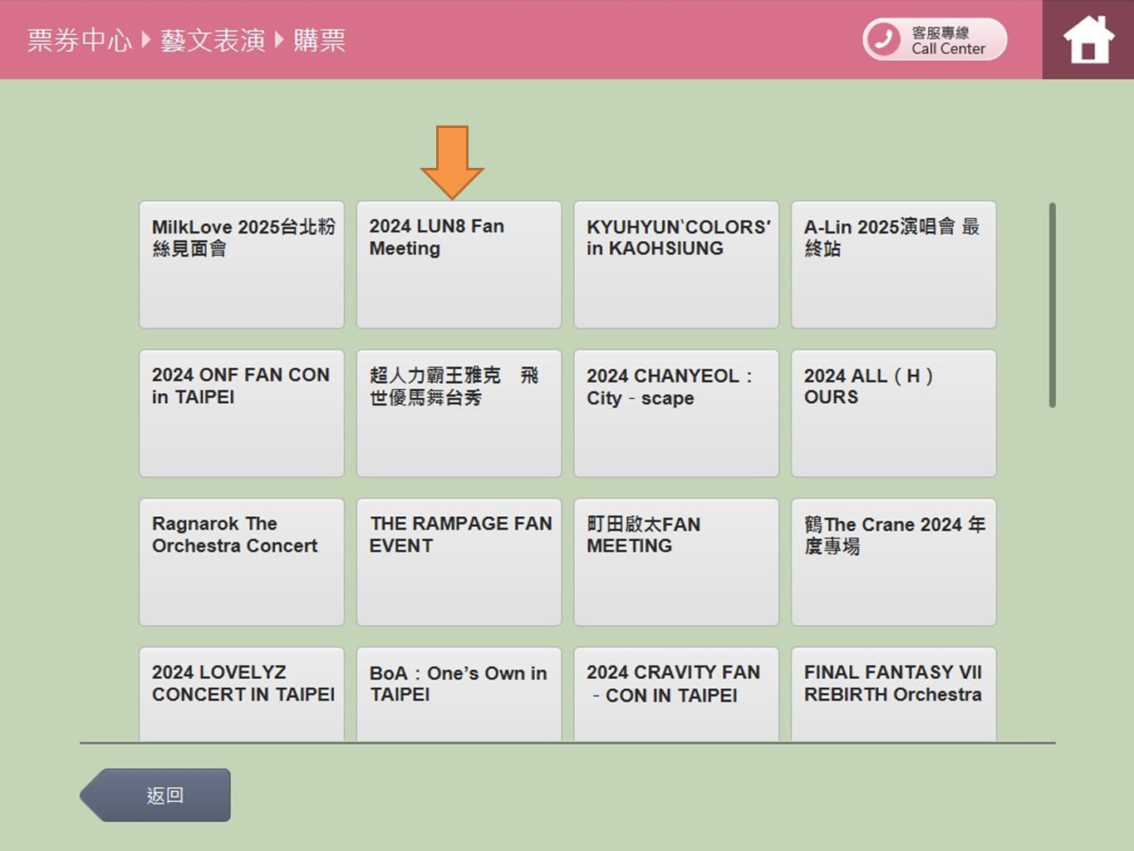Choose 2024 ALL(H)OURS event
This screenshot has width=1134, height=851.
(x=894, y=413)
